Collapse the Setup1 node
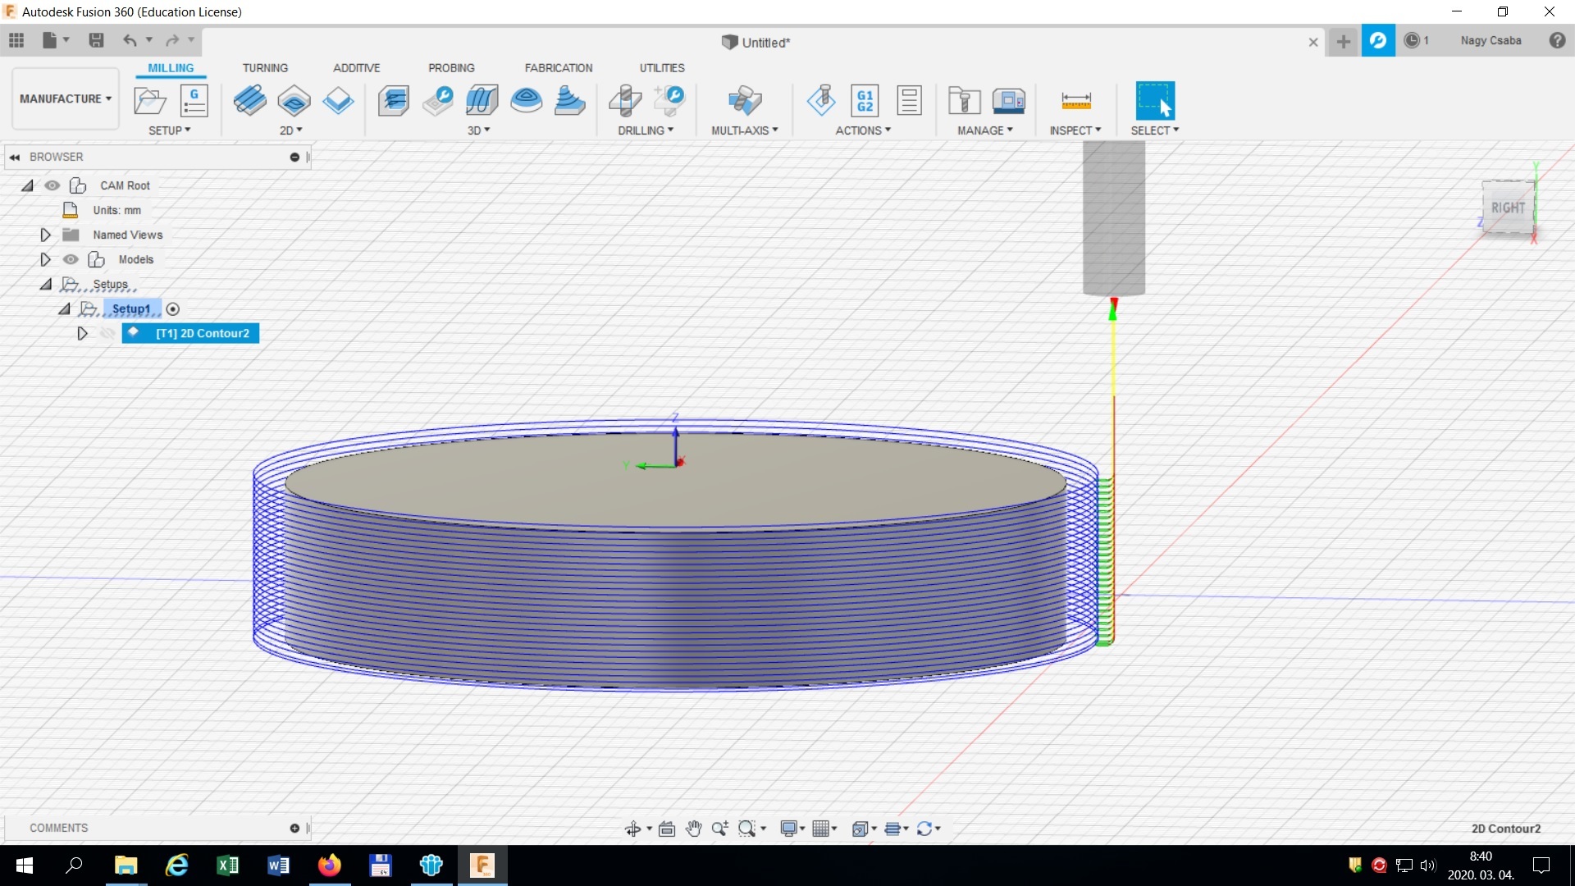Viewport: 1575px width, 886px height. [65, 308]
